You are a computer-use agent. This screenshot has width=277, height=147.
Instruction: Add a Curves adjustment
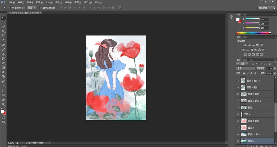click(253, 45)
